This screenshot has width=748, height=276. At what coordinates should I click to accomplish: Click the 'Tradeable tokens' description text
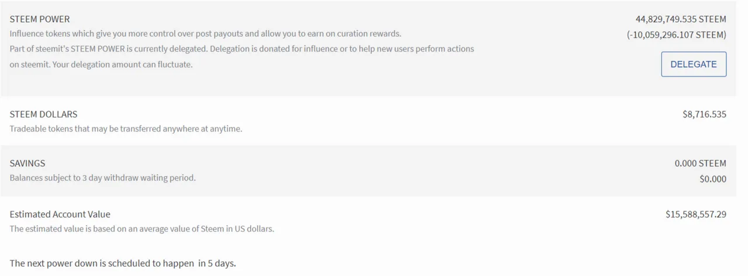pos(126,129)
